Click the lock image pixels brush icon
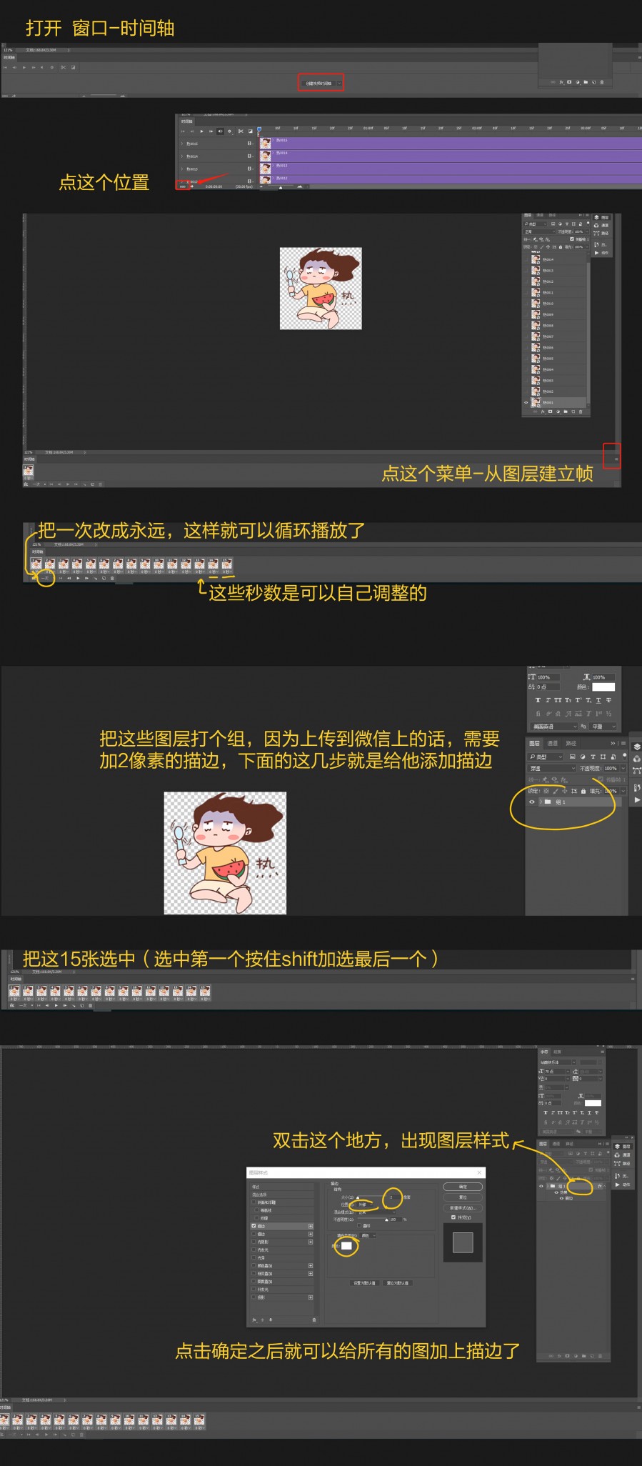The image size is (642, 1466). click(x=556, y=791)
